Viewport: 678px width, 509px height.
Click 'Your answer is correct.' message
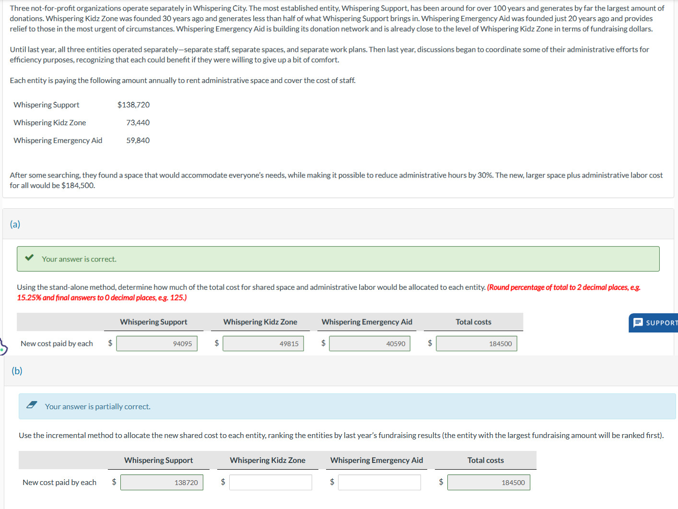click(79, 259)
